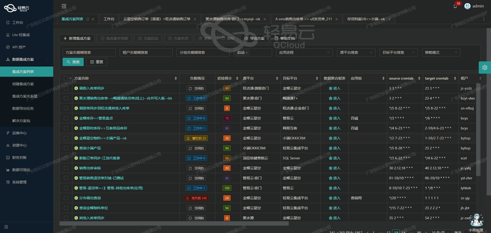
Task: Open 解决方案包 in the sidebar
Action: (x=27, y=121)
